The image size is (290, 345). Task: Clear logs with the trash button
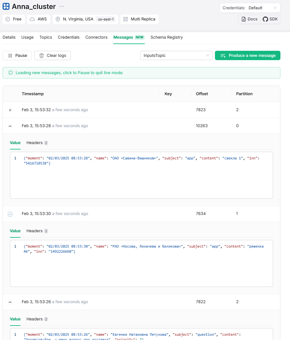(53, 56)
